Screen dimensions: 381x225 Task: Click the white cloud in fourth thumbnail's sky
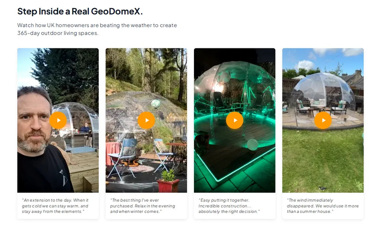pyautogui.click(x=305, y=65)
